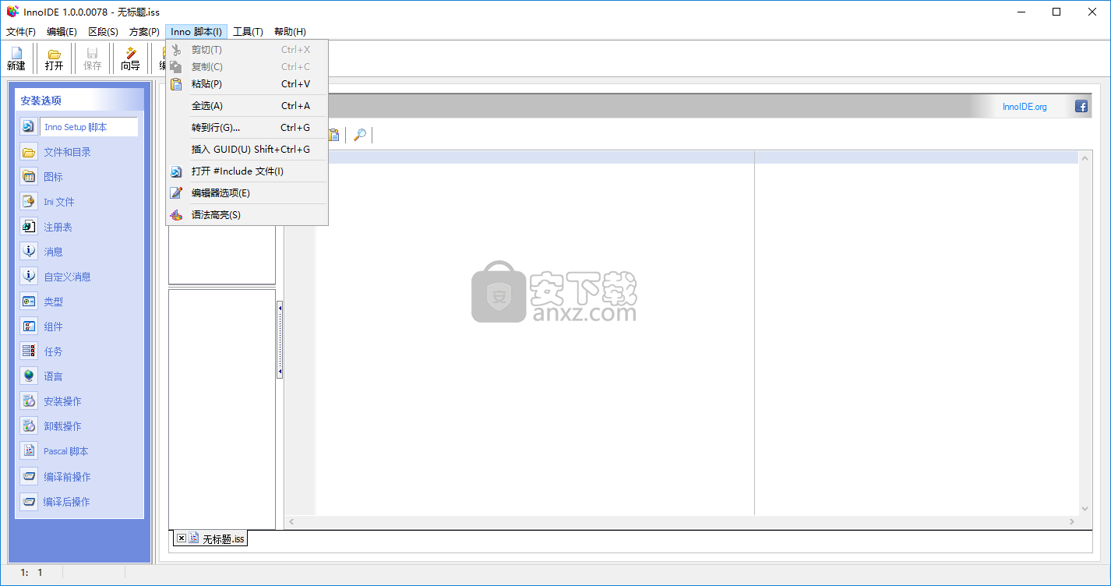
Task: Click the vertical scrollbar up arrow
Action: [1085, 158]
